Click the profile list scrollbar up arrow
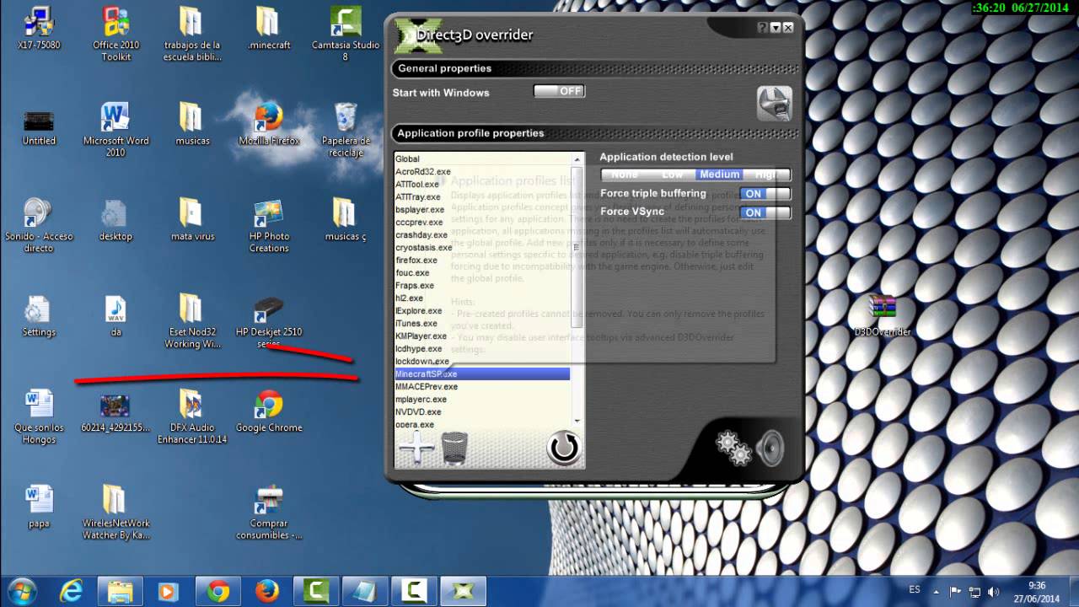Screen dimensions: 1079x607 click(x=577, y=159)
